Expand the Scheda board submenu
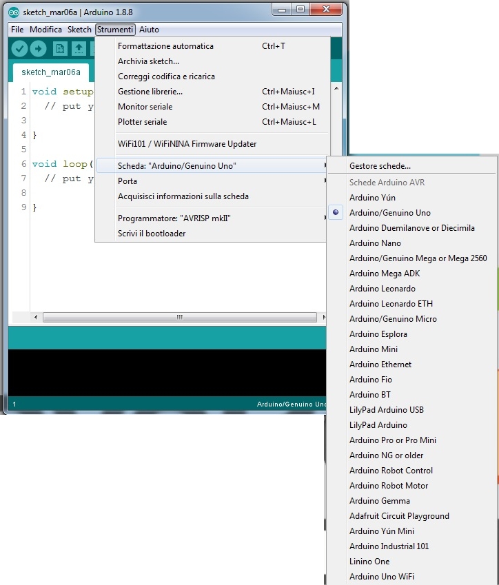Image resolution: width=499 pixels, height=585 pixels. [x=212, y=165]
